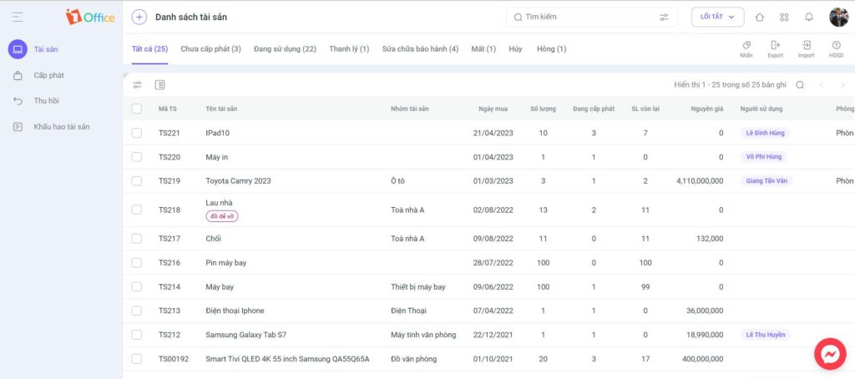
Task: Switch to Thanh lý (1) tab
Action: click(x=349, y=49)
